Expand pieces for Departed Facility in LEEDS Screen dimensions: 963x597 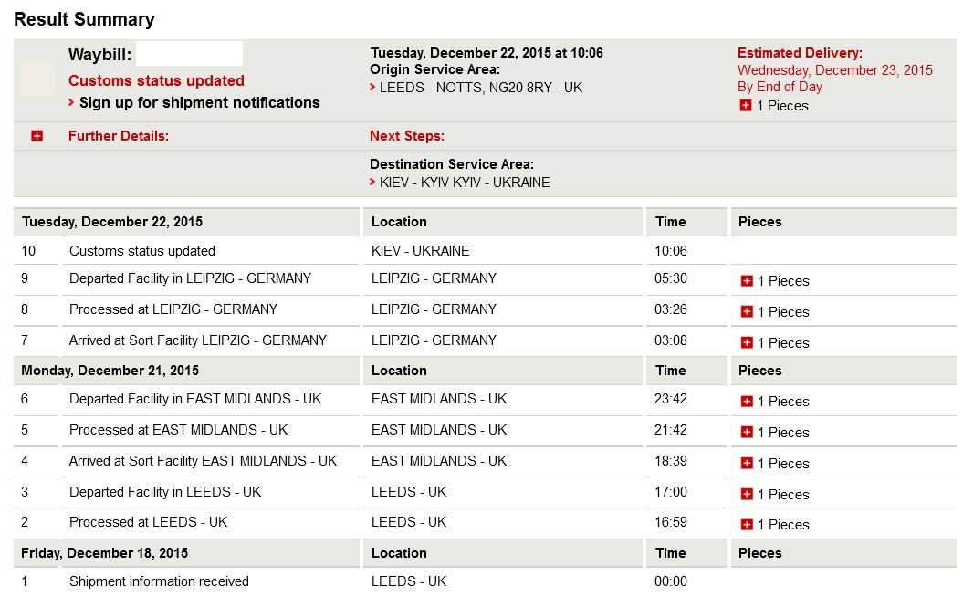point(746,494)
